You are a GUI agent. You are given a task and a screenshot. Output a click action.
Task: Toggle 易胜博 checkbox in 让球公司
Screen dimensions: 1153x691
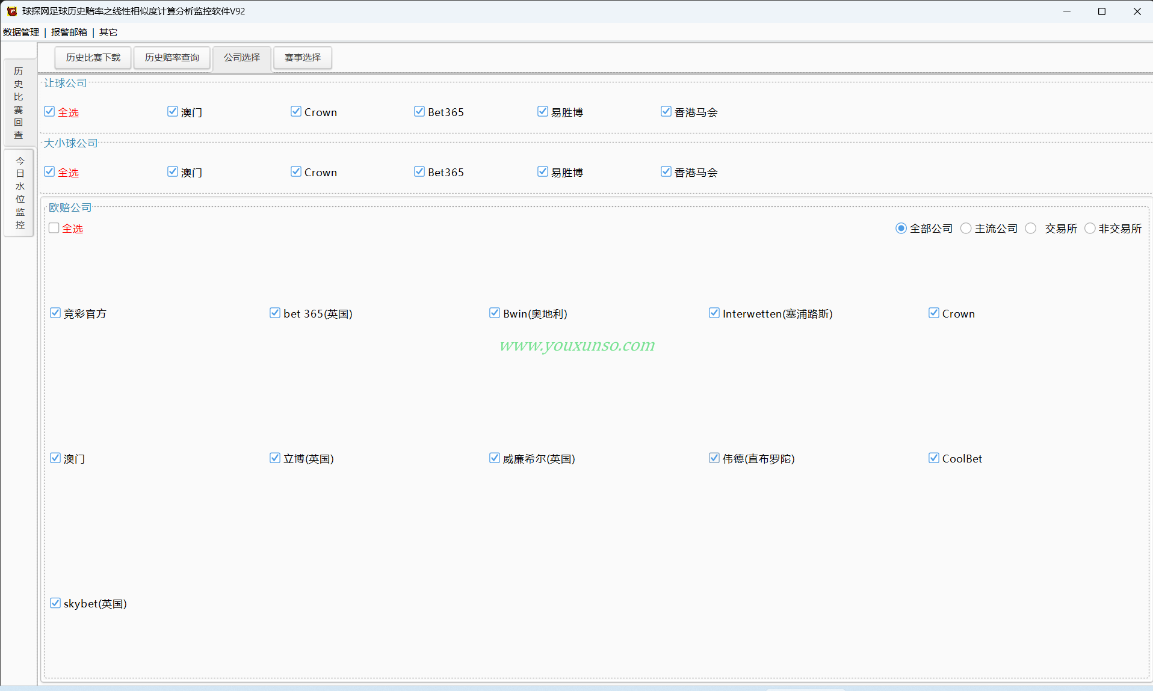pos(543,112)
